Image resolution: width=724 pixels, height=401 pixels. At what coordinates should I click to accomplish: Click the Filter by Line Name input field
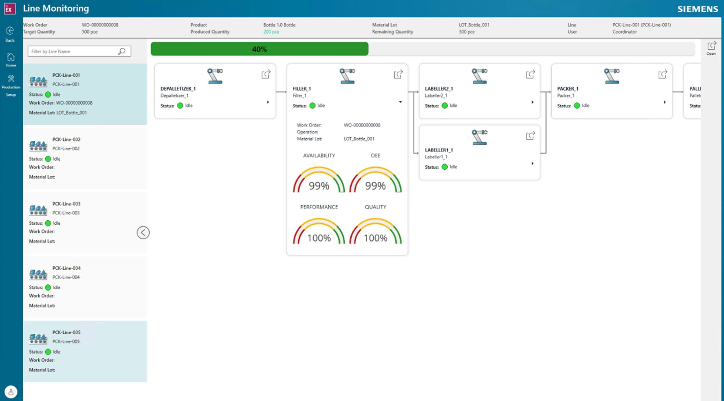[71, 51]
